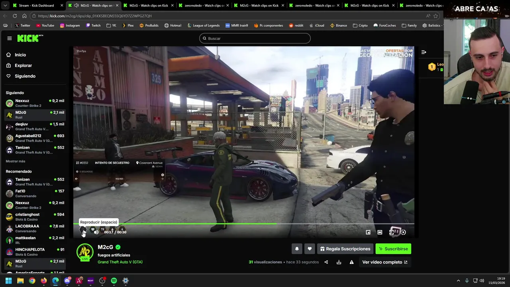Open cristianghost channel in Recomendado
This screenshot has width=510, height=287.
[35, 217]
